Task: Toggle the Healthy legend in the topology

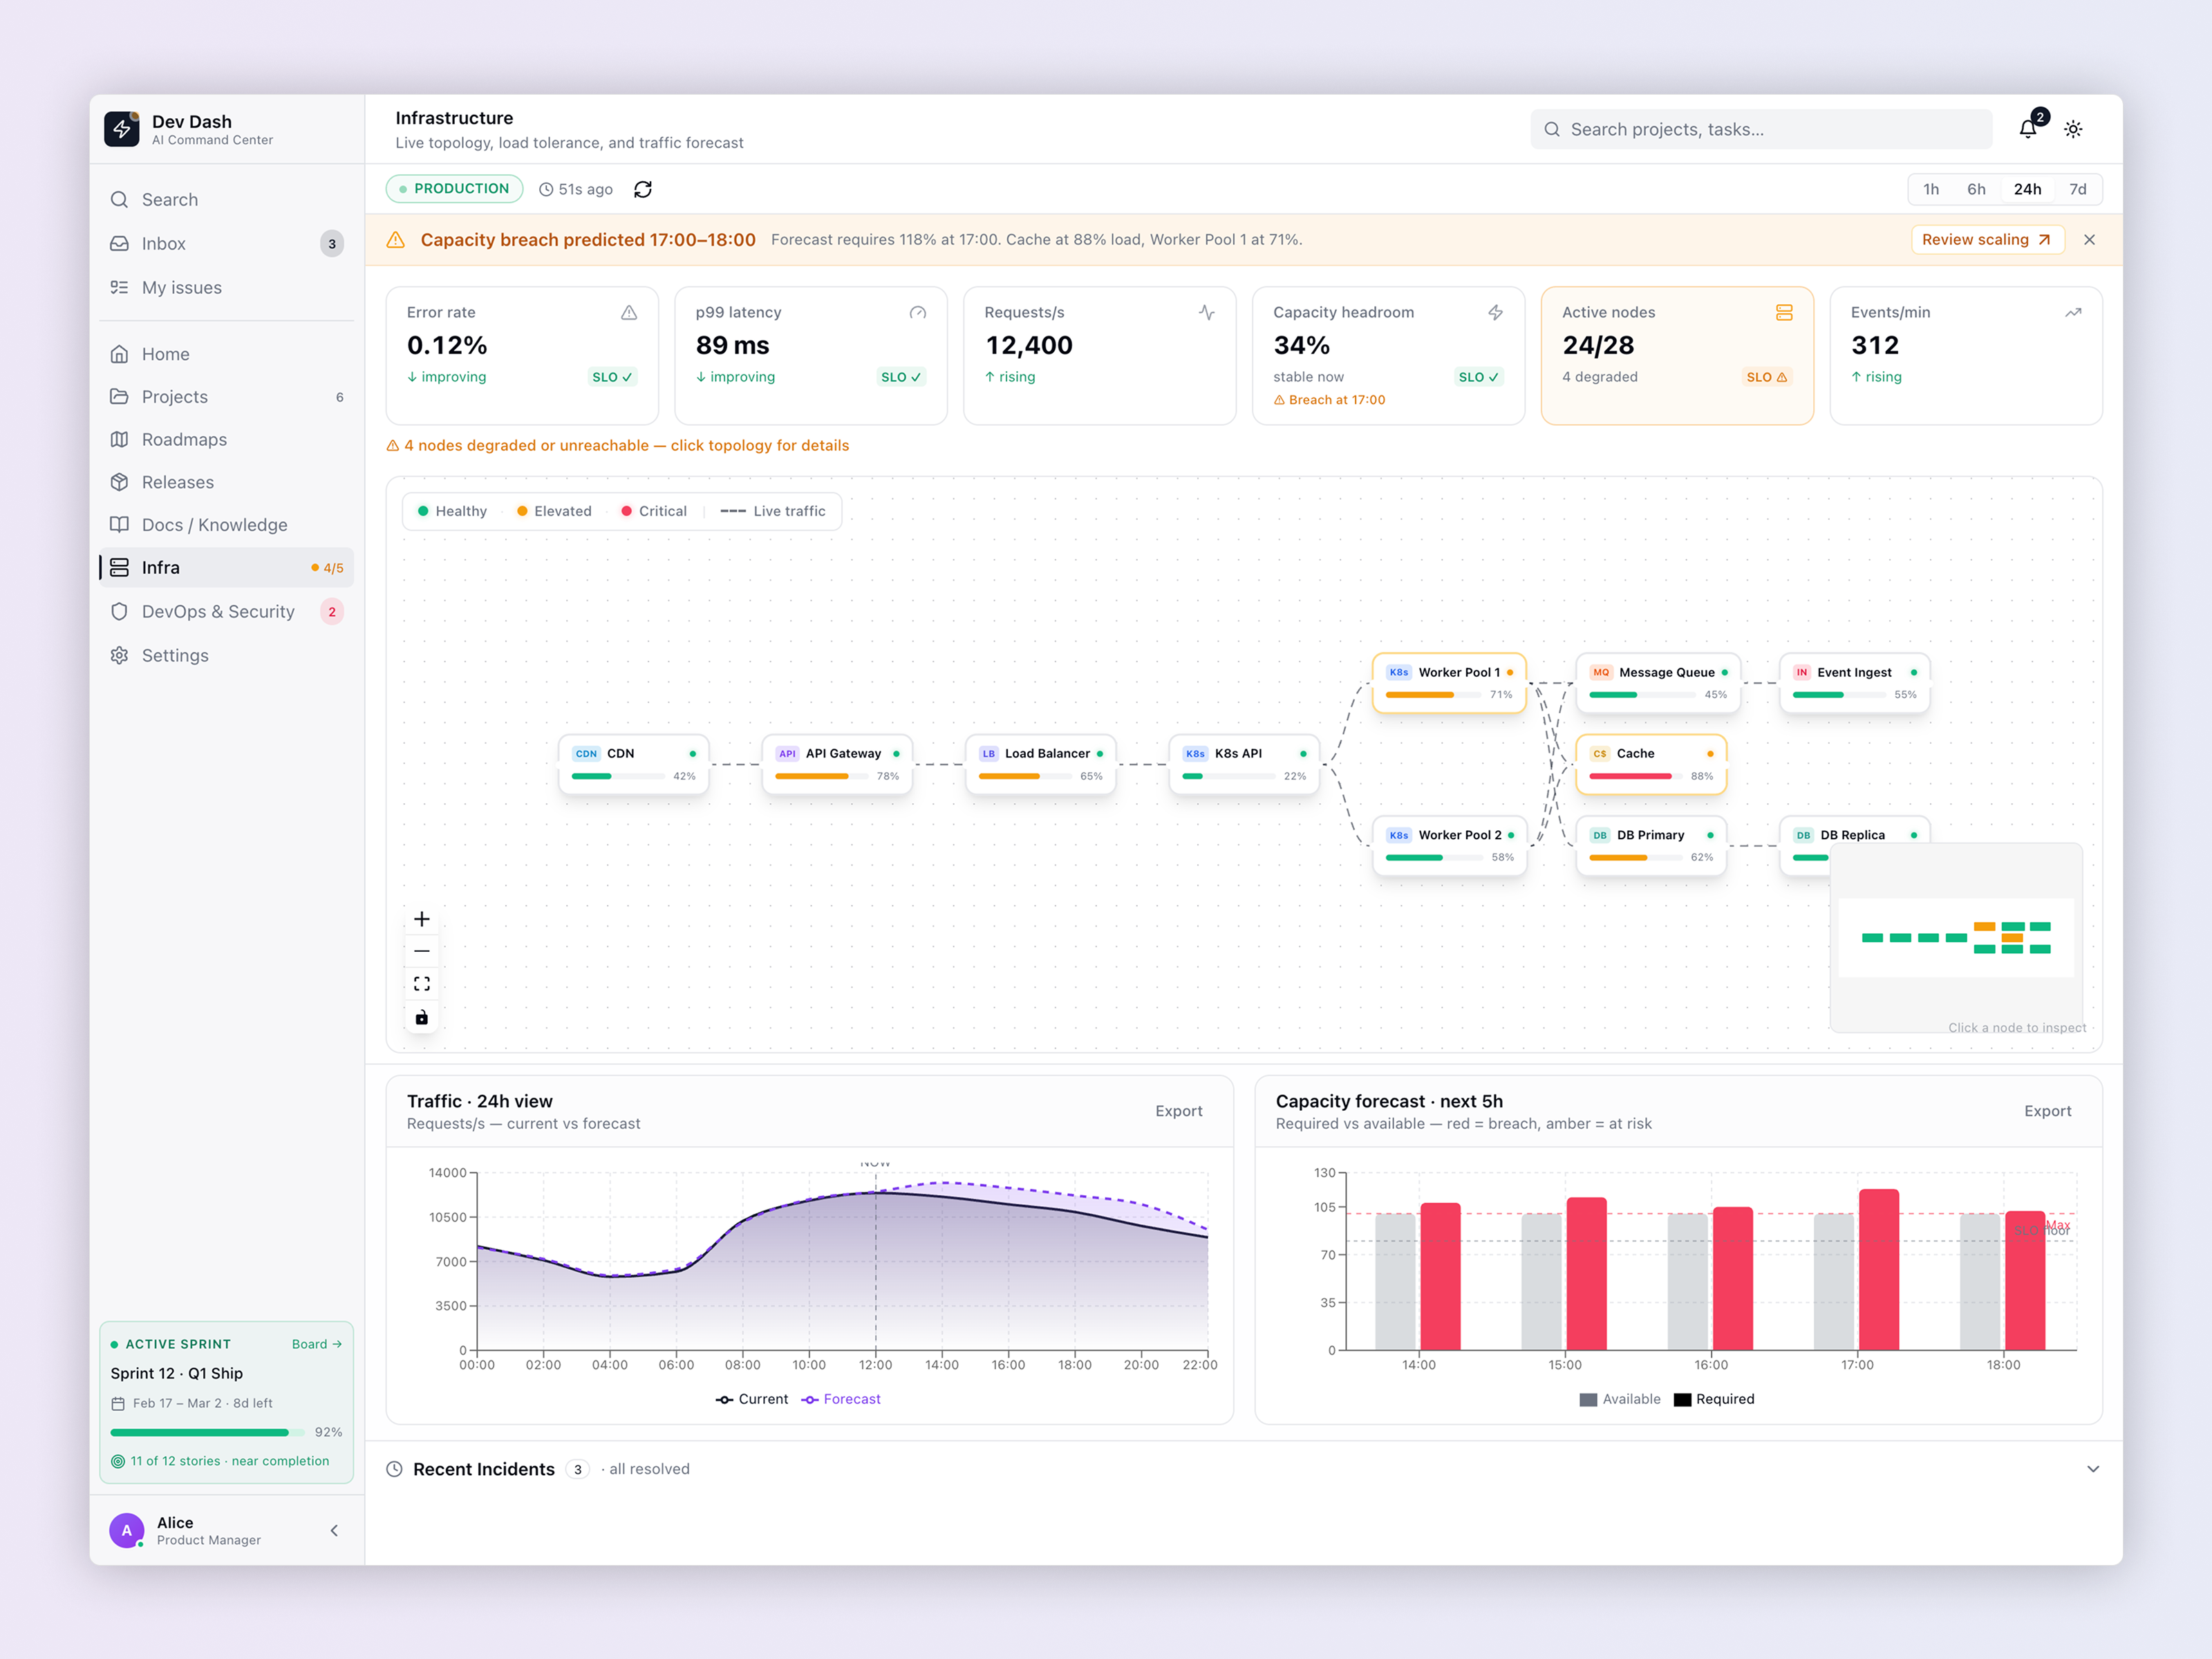Action: click(x=452, y=510)
